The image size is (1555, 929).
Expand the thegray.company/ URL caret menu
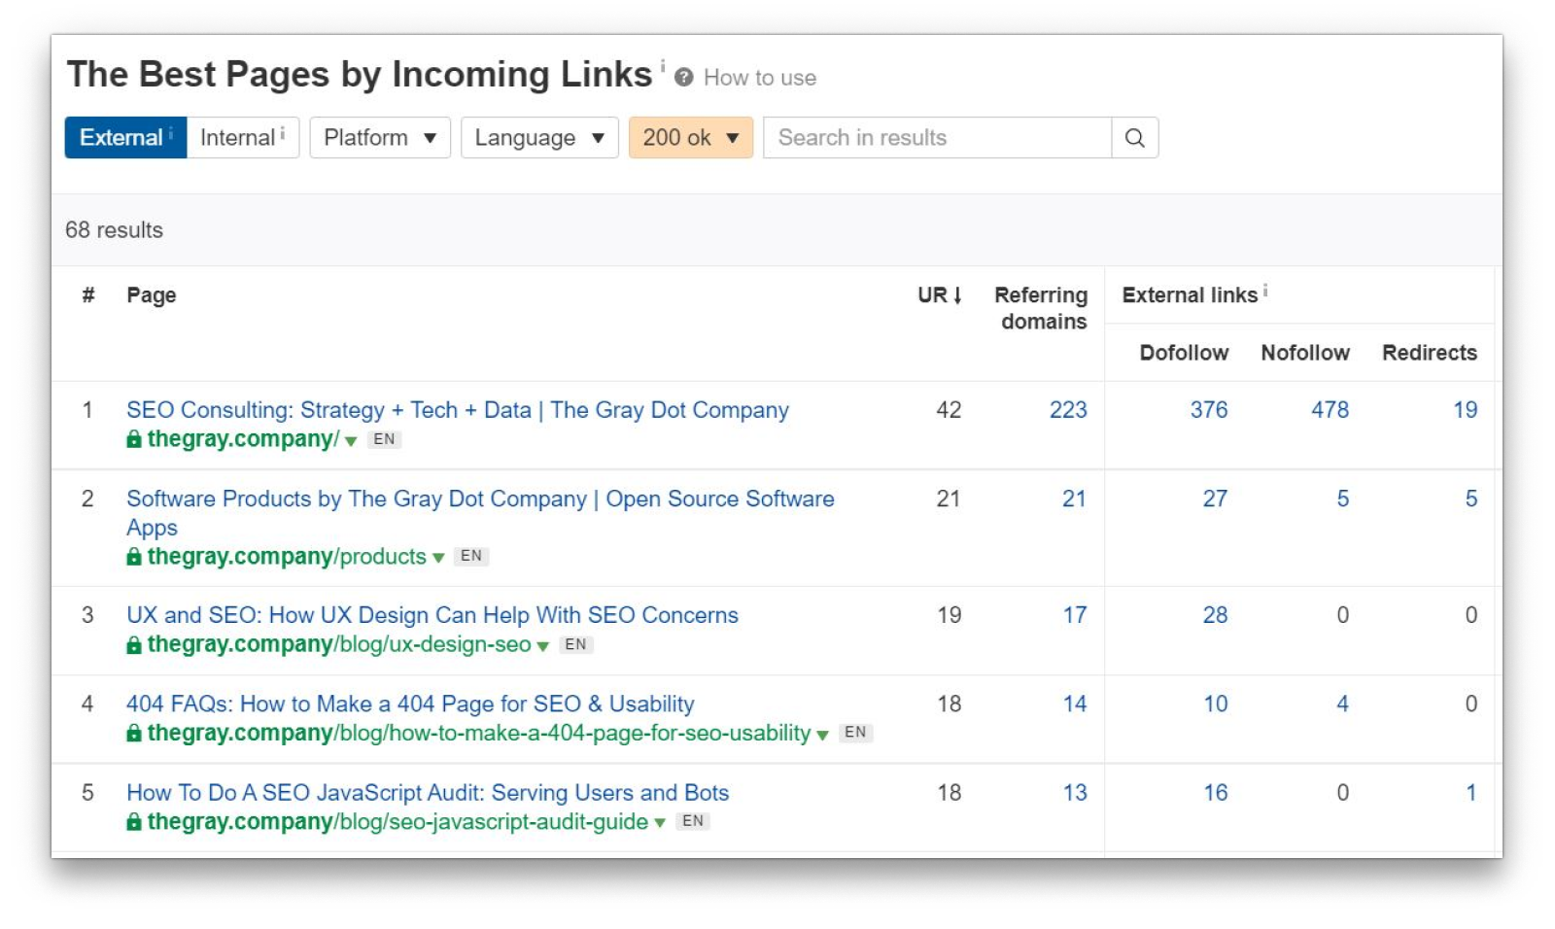351,441
